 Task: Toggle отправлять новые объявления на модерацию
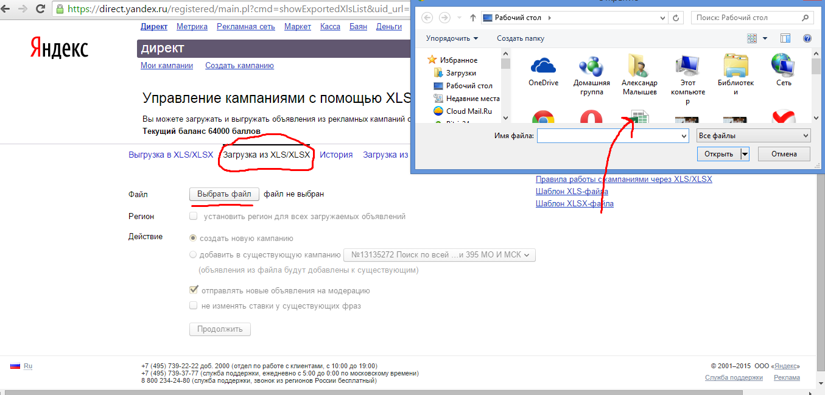[194, 290]
